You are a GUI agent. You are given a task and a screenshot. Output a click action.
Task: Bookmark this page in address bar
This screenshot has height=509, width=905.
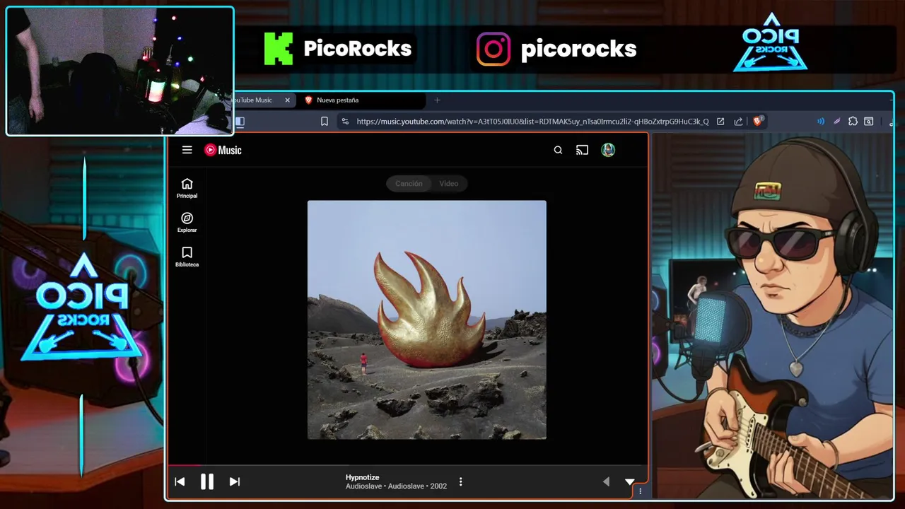coord(324,122)
